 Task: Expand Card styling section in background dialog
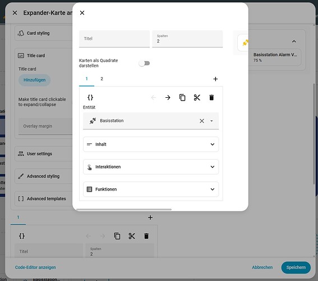pyautogui.click(x=43, y=33)
